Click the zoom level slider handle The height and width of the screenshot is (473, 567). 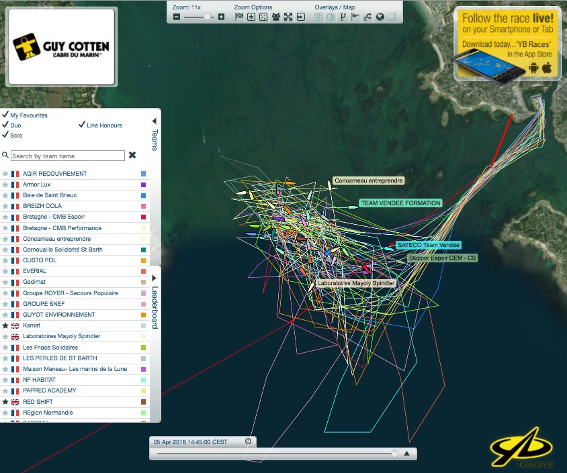[207, 17]
